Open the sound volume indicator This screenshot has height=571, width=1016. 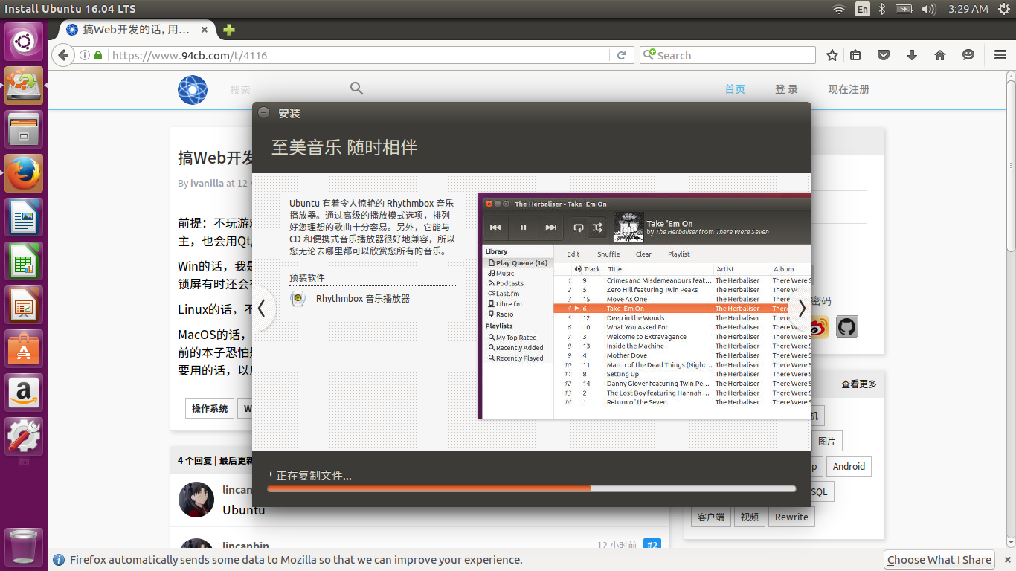click(x=928, y=9)
